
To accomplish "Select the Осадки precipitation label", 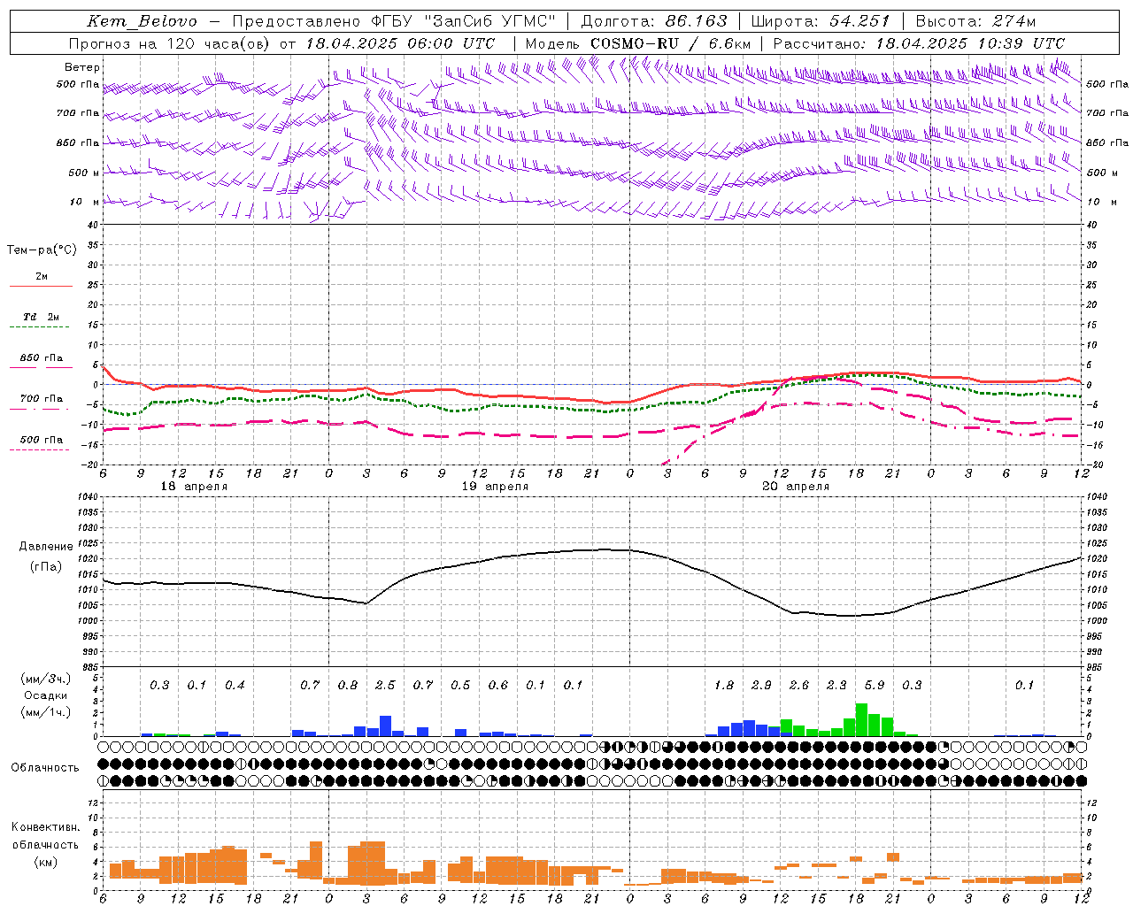I will [46, 695].
